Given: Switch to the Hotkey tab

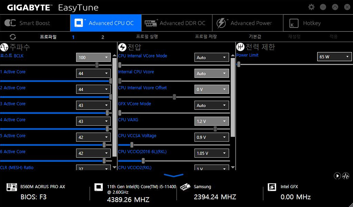Looking at the screenshot, I should click(x=318, y=23).
